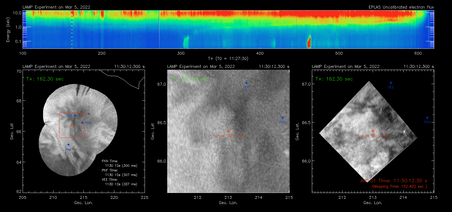Image resolution: width=452 pixels, height=212 pixels.
Task: Click '1130 12s (307 ms)' under VEE Time
Action: click(x=121, y=184)
